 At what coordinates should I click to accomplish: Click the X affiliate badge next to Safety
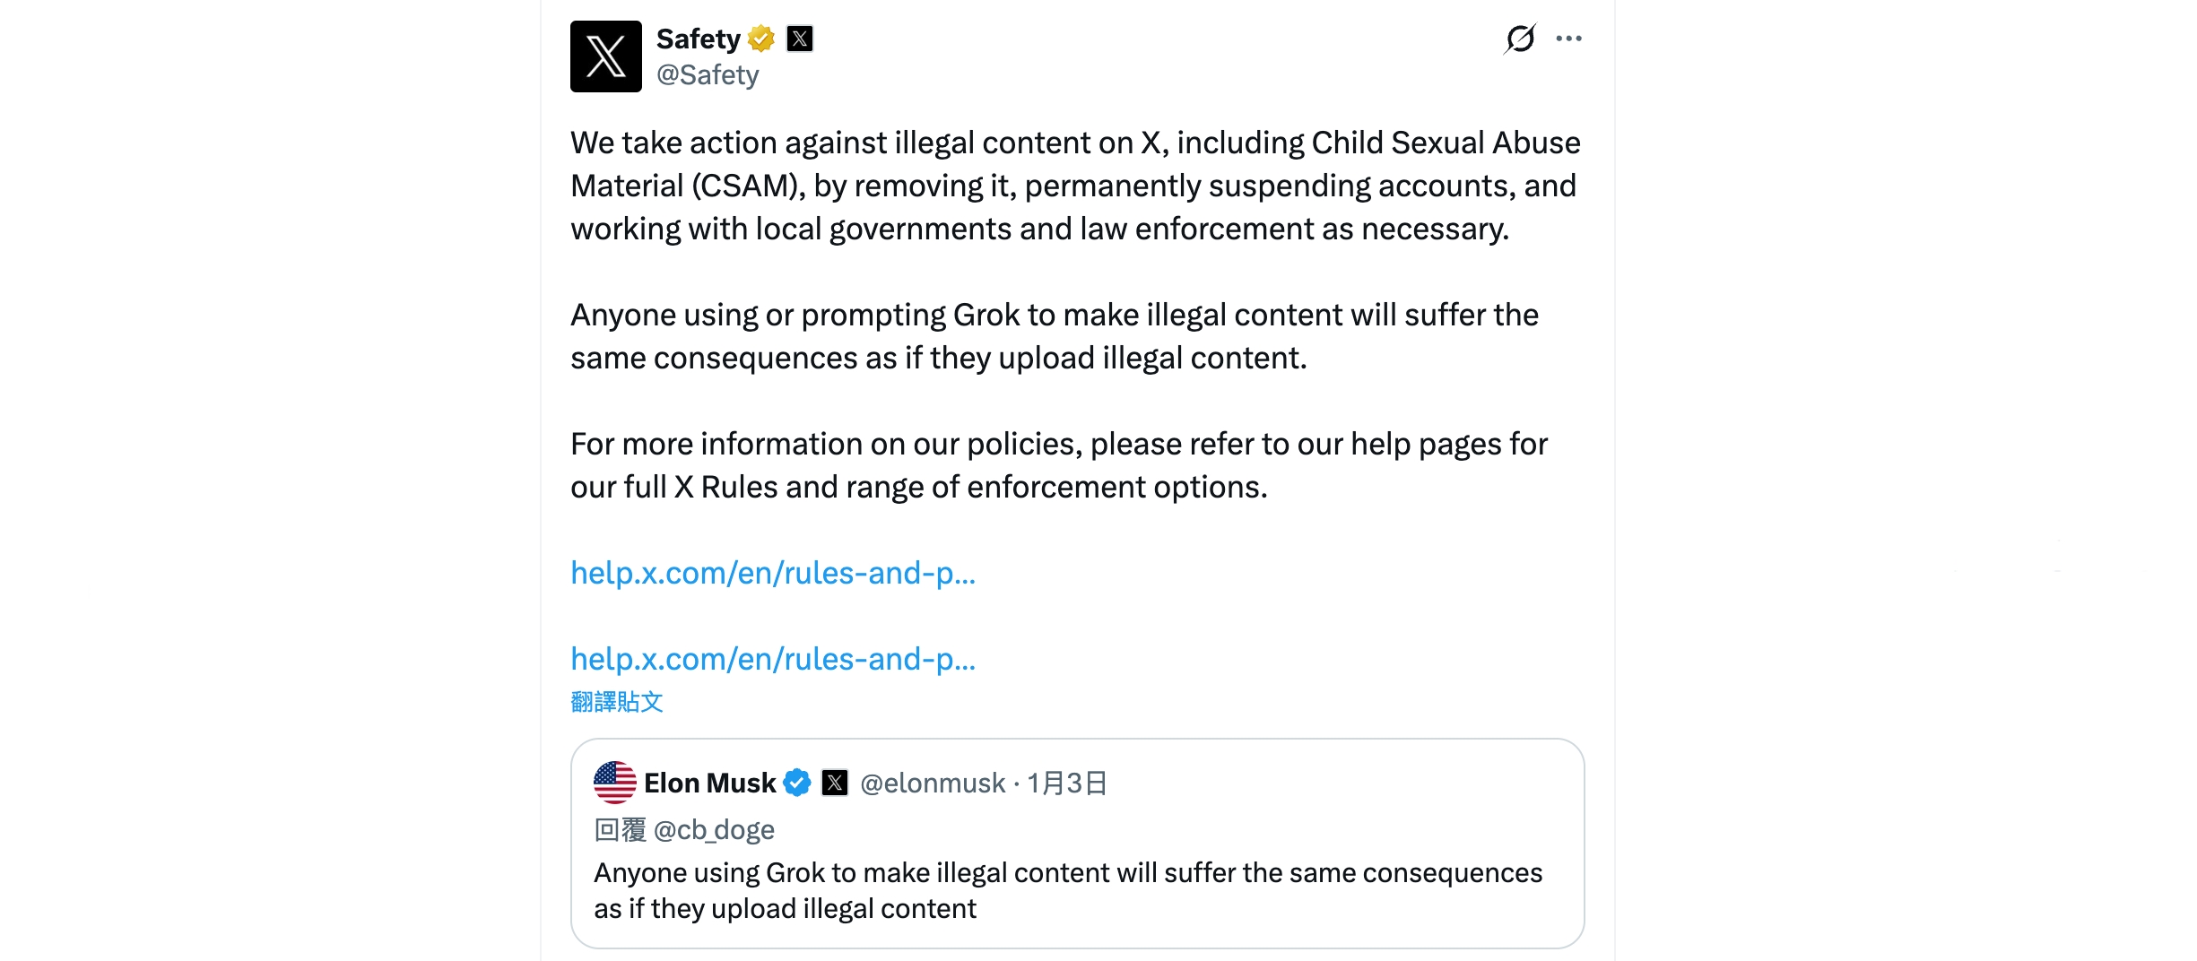click(800, 39)
